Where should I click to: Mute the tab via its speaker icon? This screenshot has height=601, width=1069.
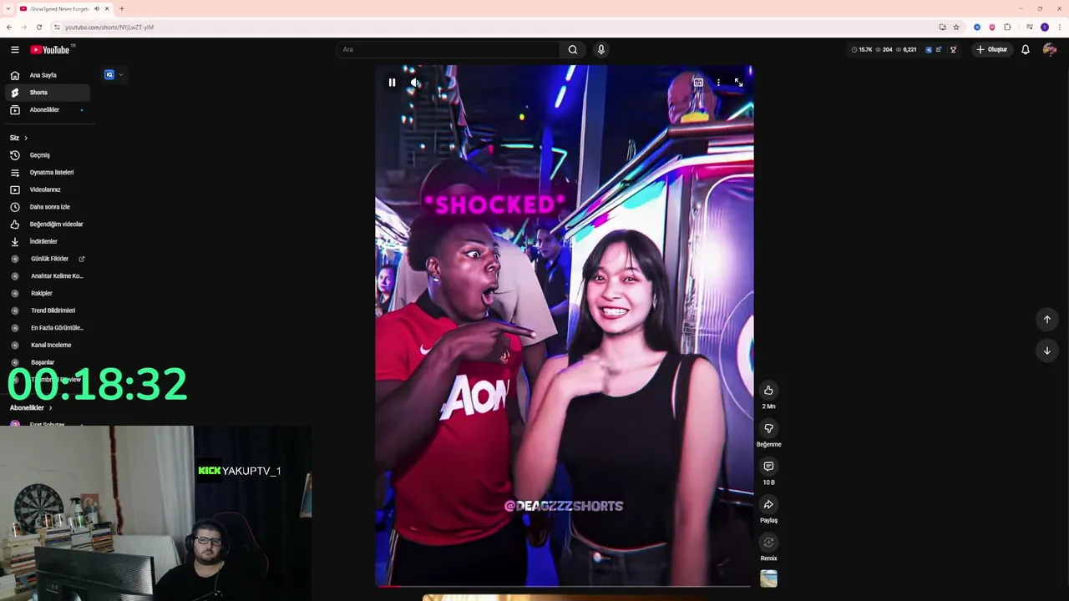point(97,8)
